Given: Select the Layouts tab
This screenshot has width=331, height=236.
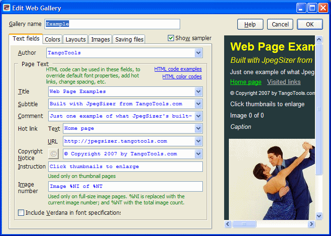Looking at the screenshot, I should (76, 40).
